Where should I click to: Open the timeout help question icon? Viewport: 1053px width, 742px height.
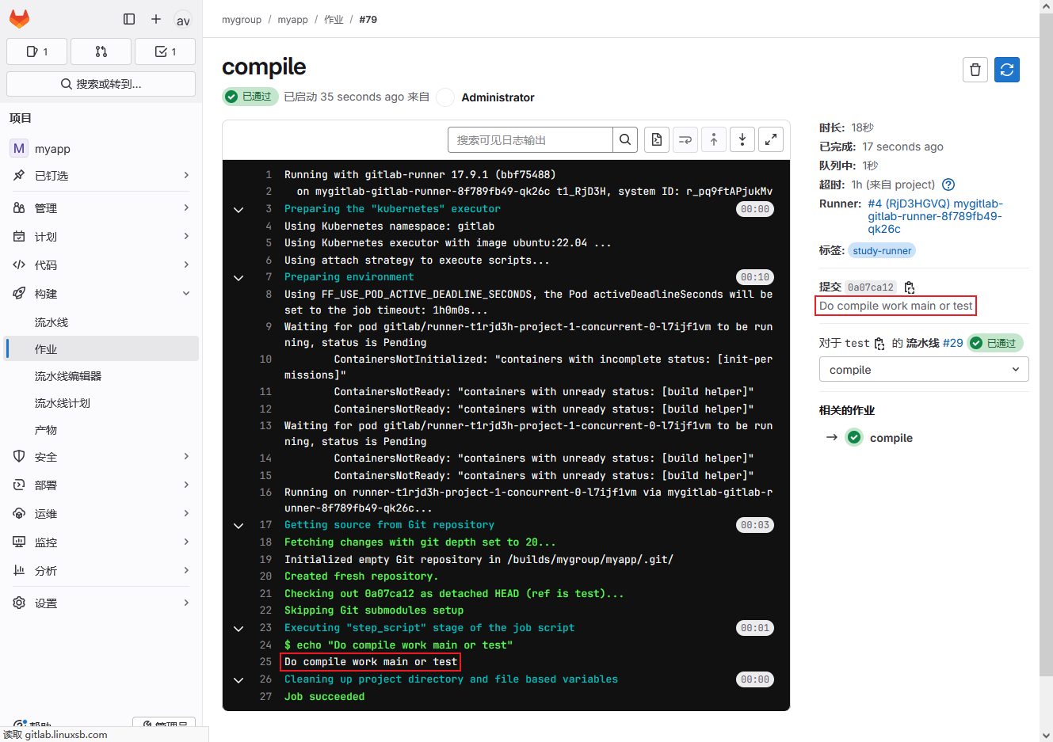[x=948, y=185]
